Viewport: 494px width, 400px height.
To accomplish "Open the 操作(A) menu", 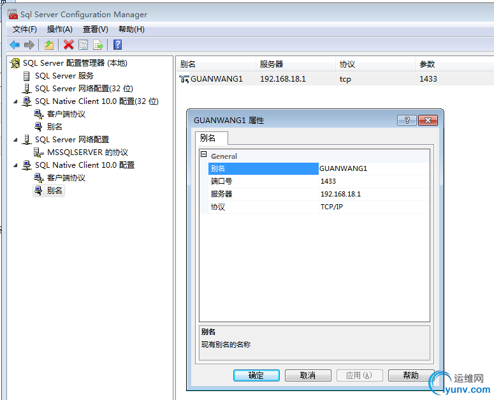I will 59,29.
